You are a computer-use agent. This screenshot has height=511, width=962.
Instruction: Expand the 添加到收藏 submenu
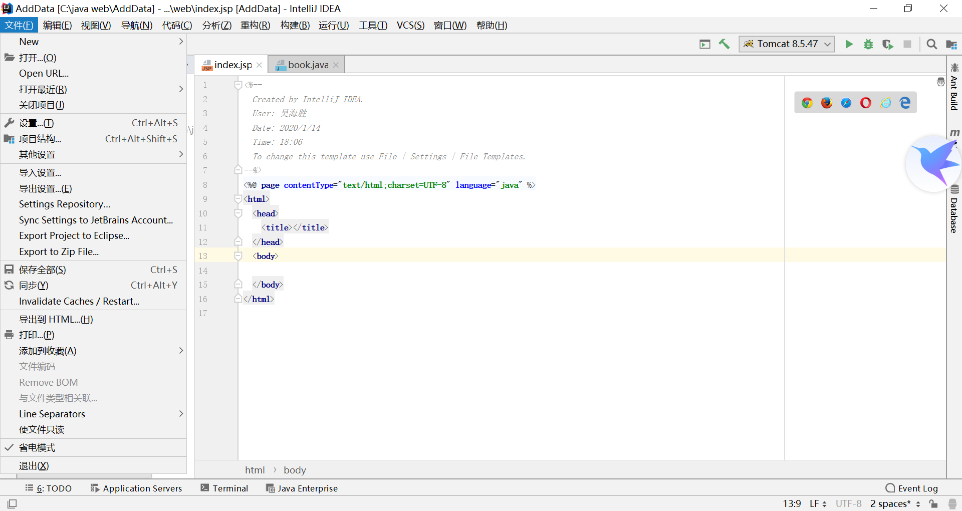(94, 351)
